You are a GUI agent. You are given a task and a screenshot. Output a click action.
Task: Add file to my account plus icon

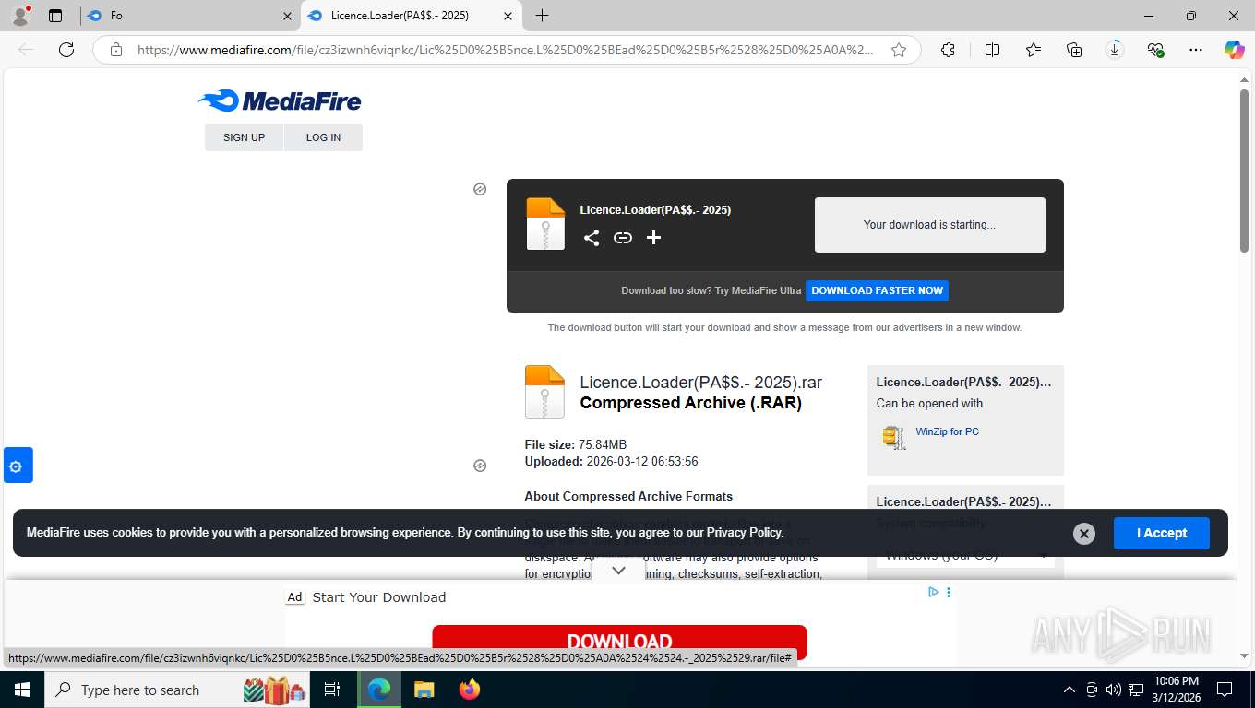coord(653,238)
